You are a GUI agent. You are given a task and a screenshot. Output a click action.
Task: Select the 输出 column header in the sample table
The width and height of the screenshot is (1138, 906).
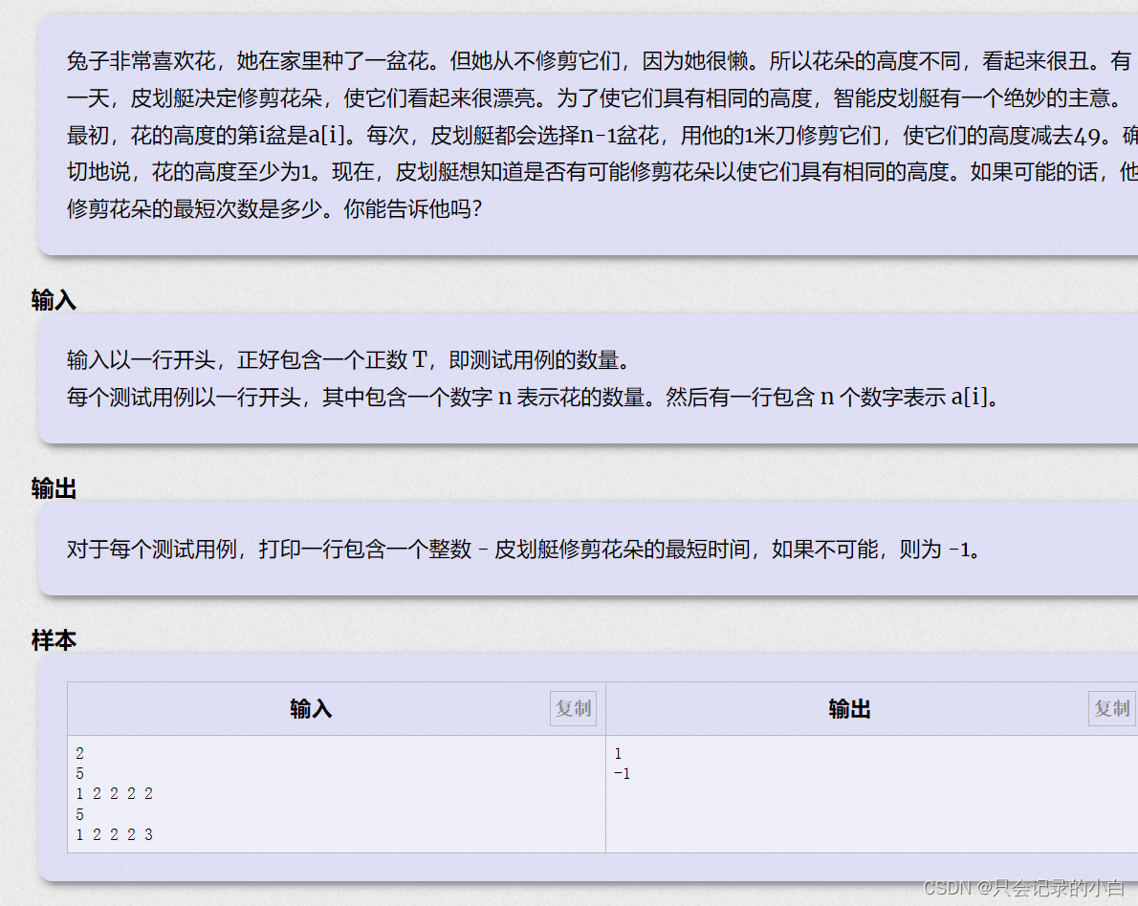(x=847, y=708)
